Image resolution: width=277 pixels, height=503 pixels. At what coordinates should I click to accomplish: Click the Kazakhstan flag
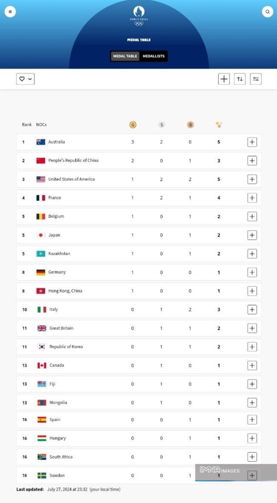(x=41, y=253)
